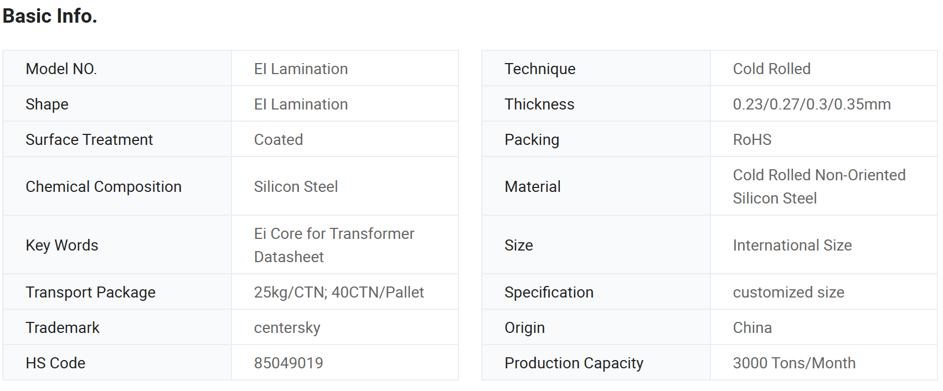Click the Transport Package label
The width and height of the screenshot is (943, 391).
click(91, 292)
